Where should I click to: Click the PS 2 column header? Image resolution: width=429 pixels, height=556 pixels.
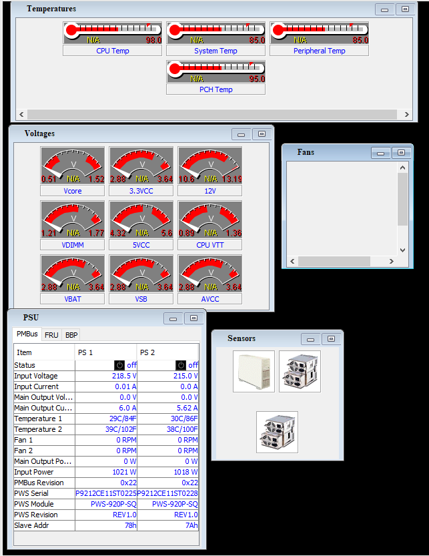[x=167, y=352]
